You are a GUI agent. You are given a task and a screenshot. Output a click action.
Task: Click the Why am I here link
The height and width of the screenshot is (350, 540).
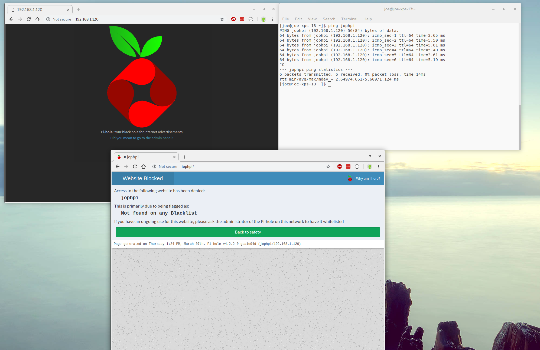coord(367,178)
